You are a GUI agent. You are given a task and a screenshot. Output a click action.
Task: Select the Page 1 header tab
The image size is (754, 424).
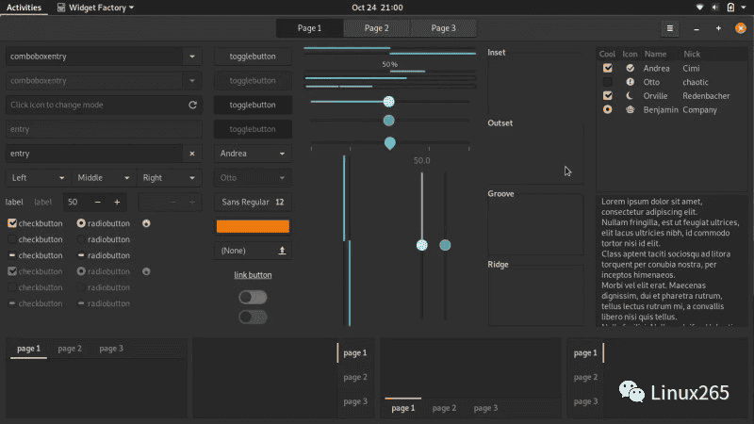tap(309, 28)
